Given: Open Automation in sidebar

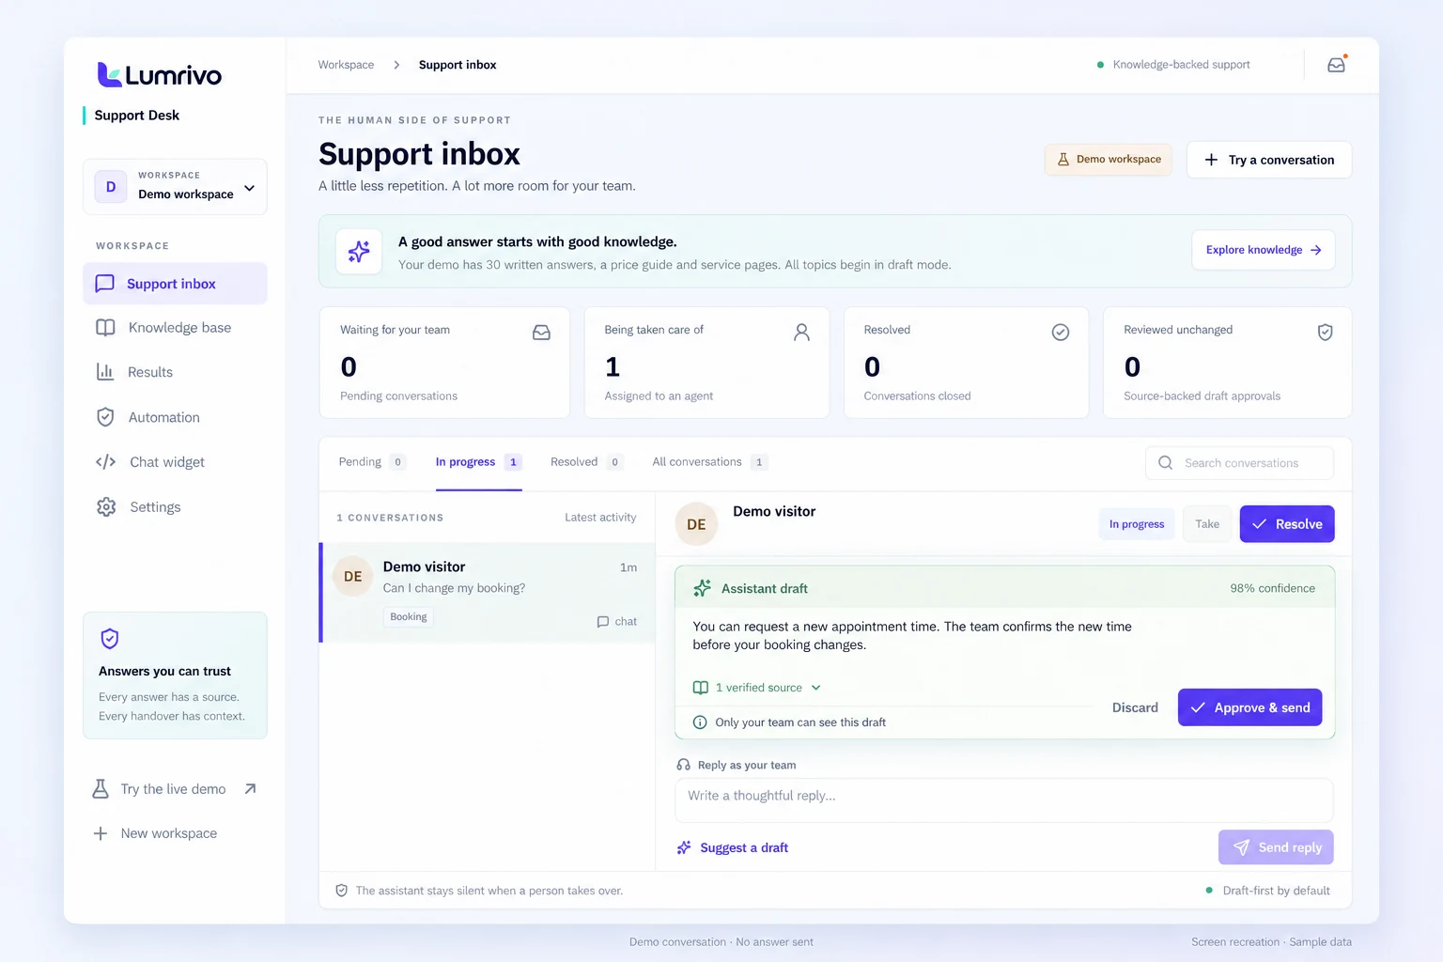Looking at the screenshot, I should pyautogui.click(x=175, y=417).
